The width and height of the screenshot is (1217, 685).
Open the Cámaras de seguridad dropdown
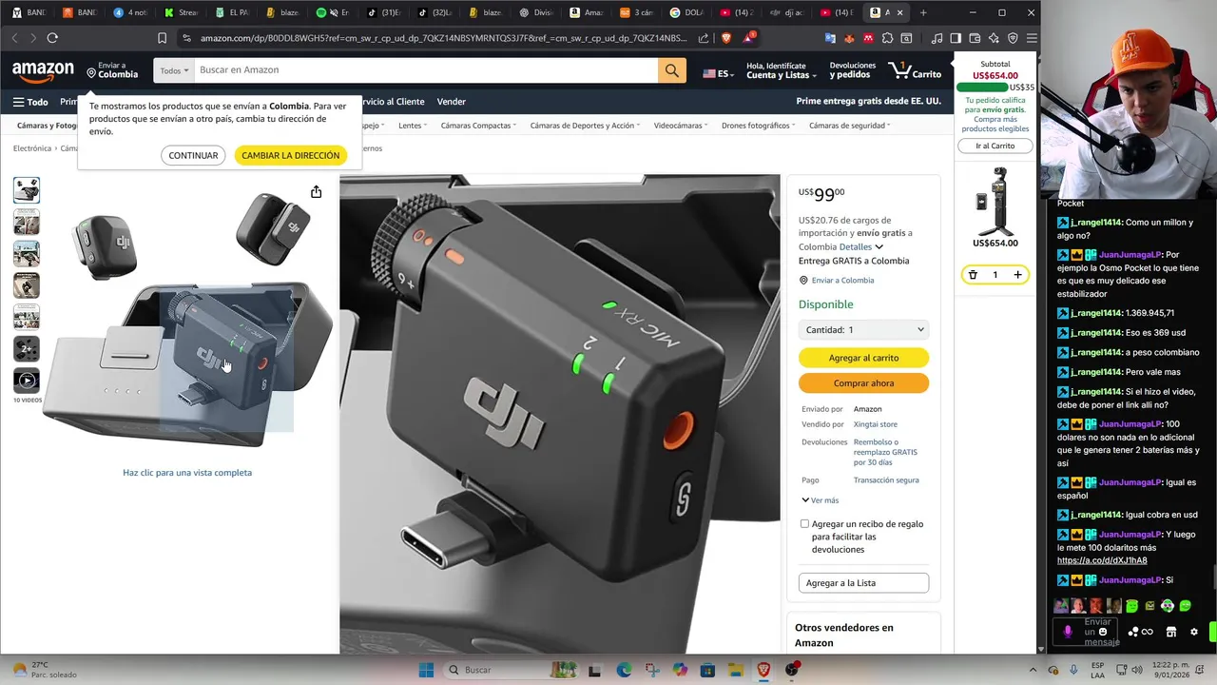click(849, 126)
